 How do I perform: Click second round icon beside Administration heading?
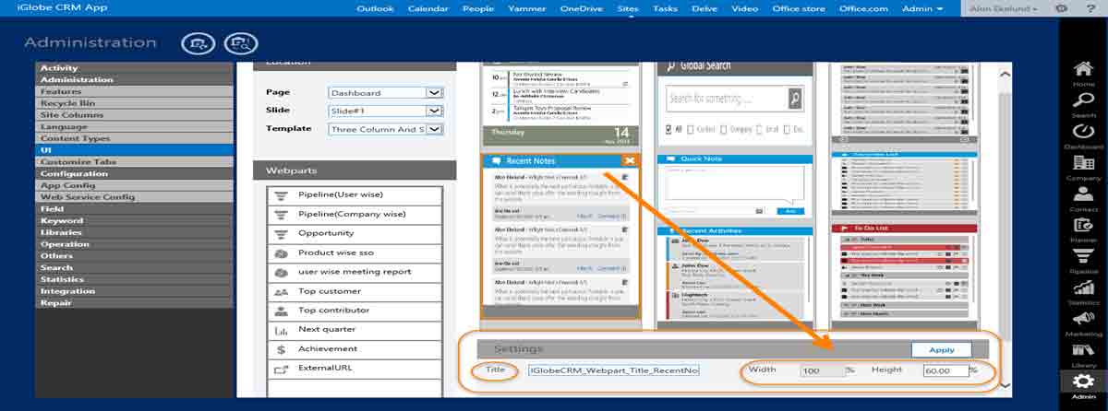[241, 42]
